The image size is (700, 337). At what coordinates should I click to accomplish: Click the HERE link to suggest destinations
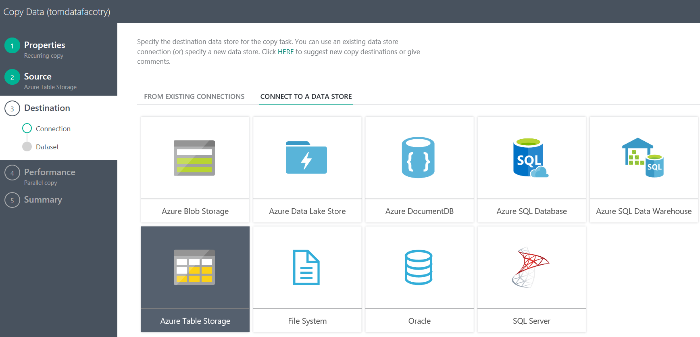(285, 52)
